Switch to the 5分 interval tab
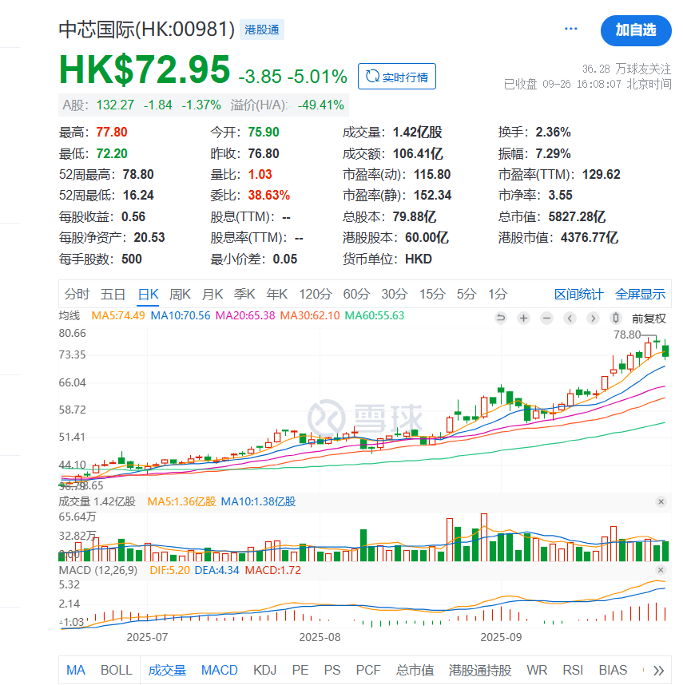Screen dimensions: 683x685 pyautogui.click(x=467, y=295)
